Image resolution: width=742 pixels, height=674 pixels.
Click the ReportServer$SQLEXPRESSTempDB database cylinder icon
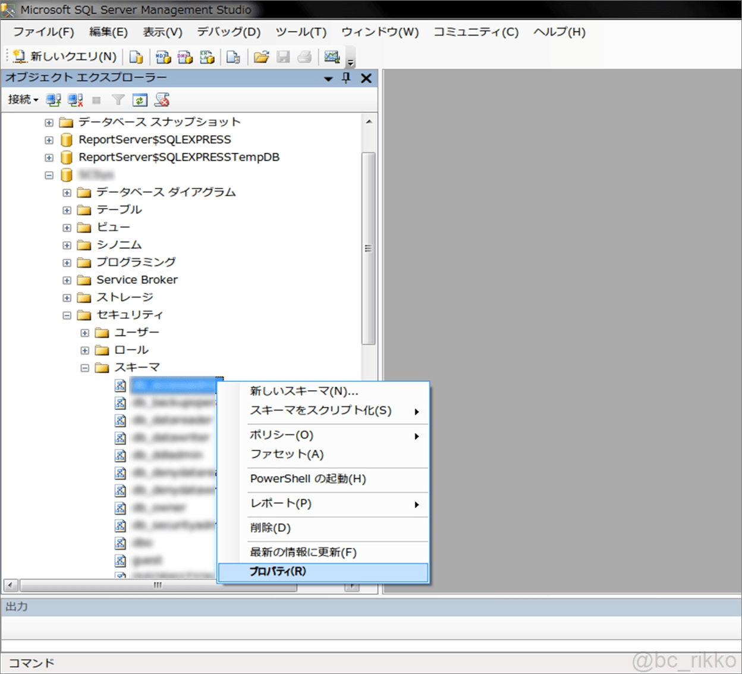[x=67, y=157]
